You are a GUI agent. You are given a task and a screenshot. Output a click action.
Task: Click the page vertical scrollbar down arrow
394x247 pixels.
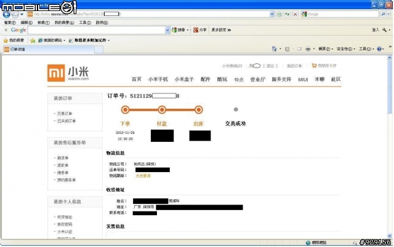390,236
